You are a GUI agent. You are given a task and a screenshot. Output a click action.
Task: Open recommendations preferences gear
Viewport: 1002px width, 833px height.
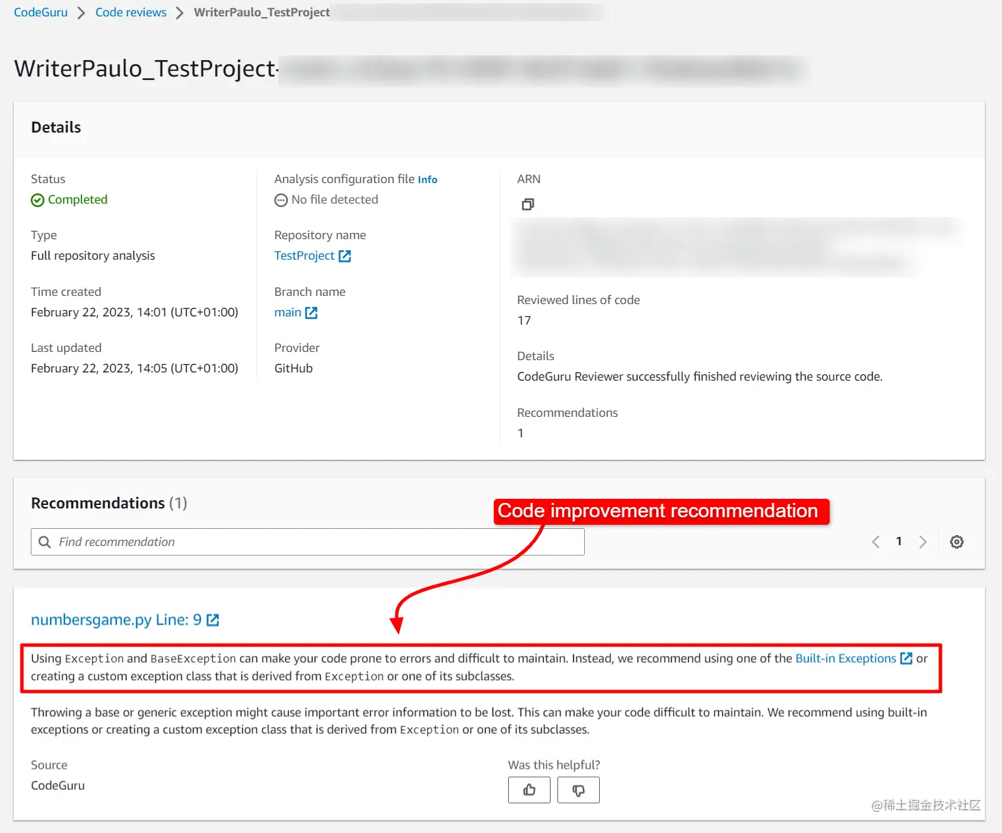tap(957, 542)
